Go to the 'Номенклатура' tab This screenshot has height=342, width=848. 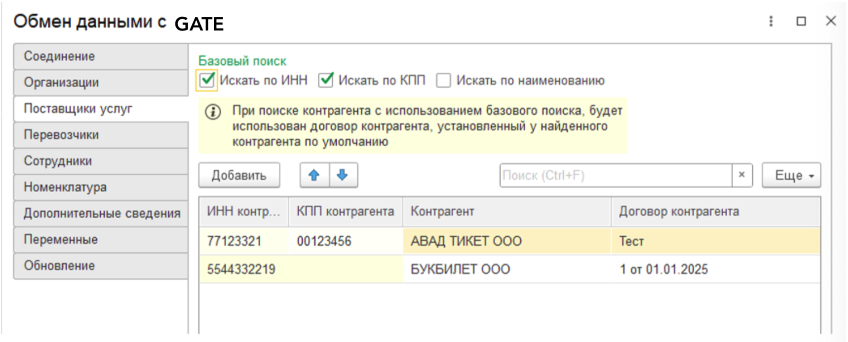100,187
